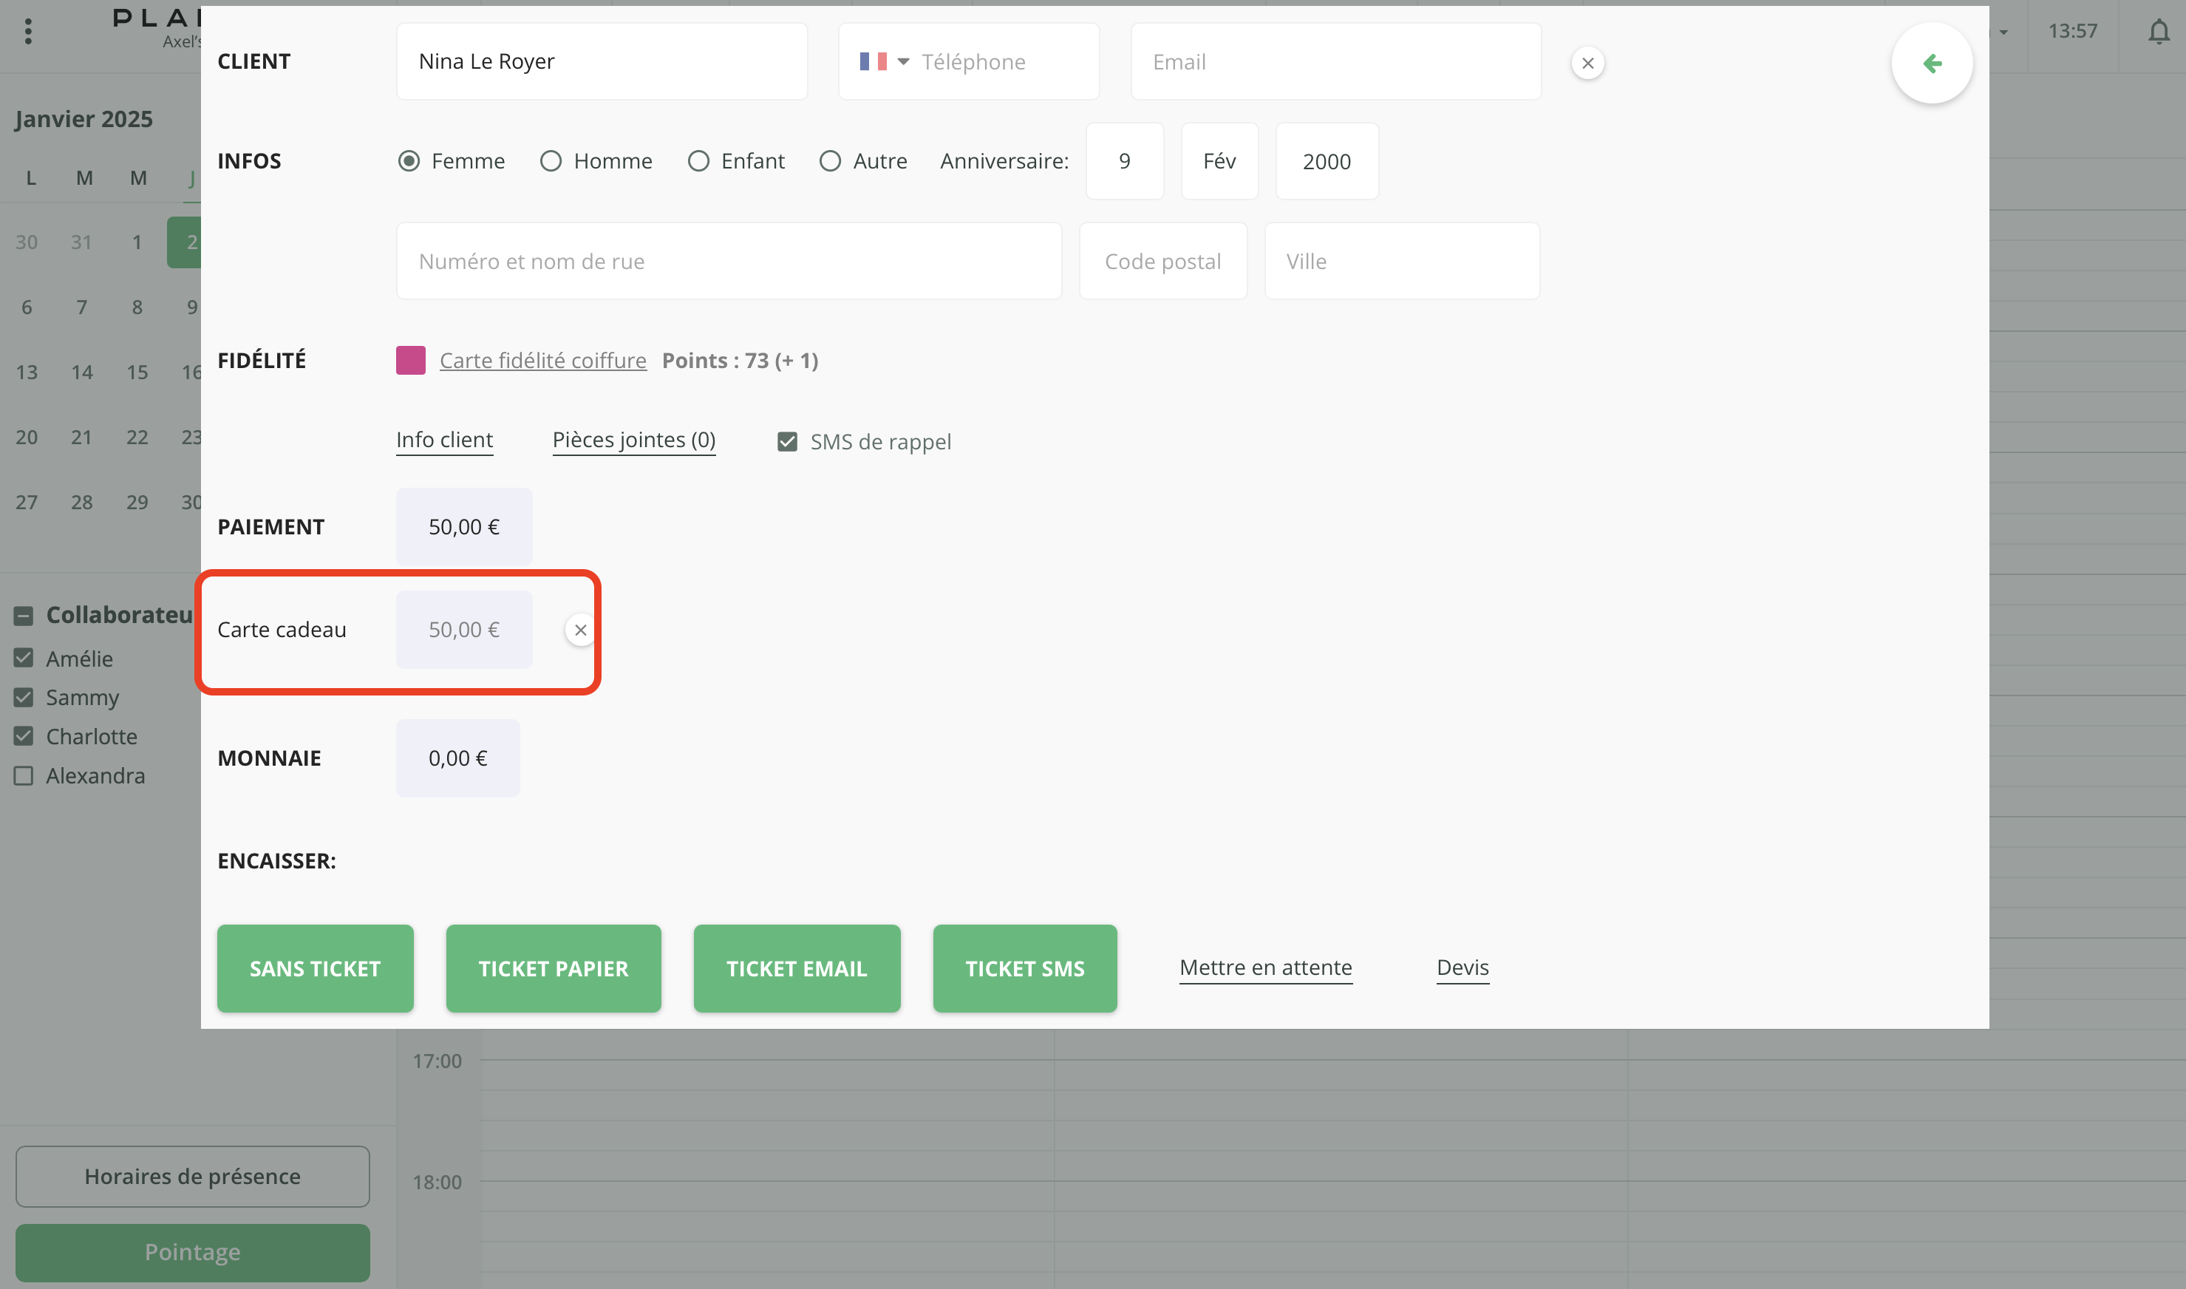Select the Homme radio button
2186x1289 pixels.
tap(551, 162)
